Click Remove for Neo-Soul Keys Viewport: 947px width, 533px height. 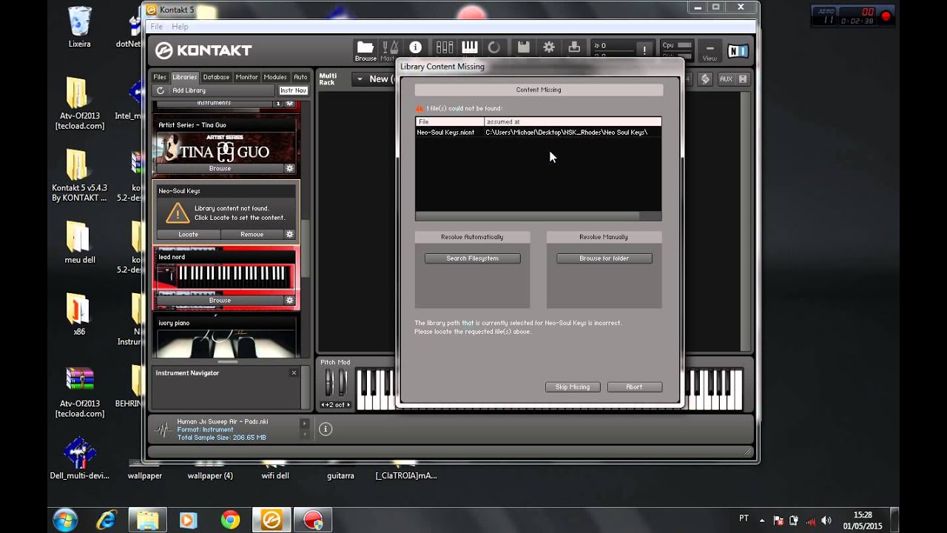[252, 235]
